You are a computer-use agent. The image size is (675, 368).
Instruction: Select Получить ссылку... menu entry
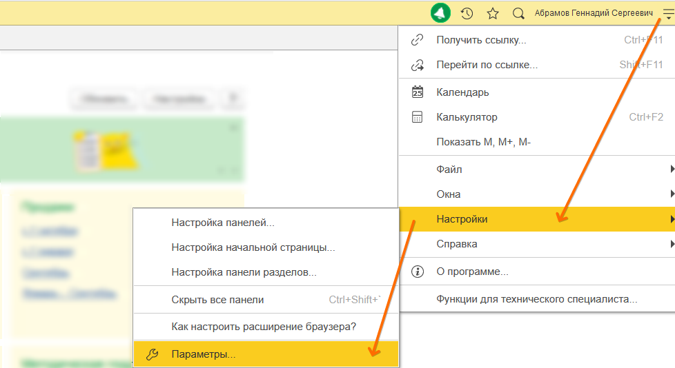537,40
